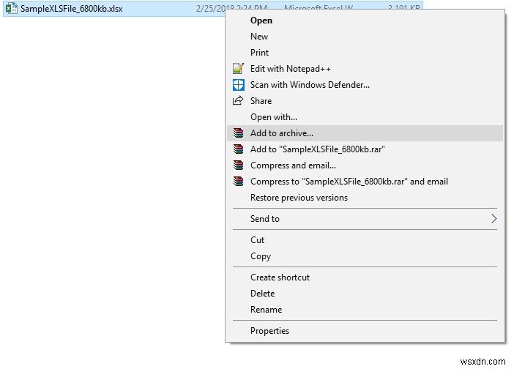514x369 pixels.
Task: Choose Restore previous versions
Action: pos(299,198)
